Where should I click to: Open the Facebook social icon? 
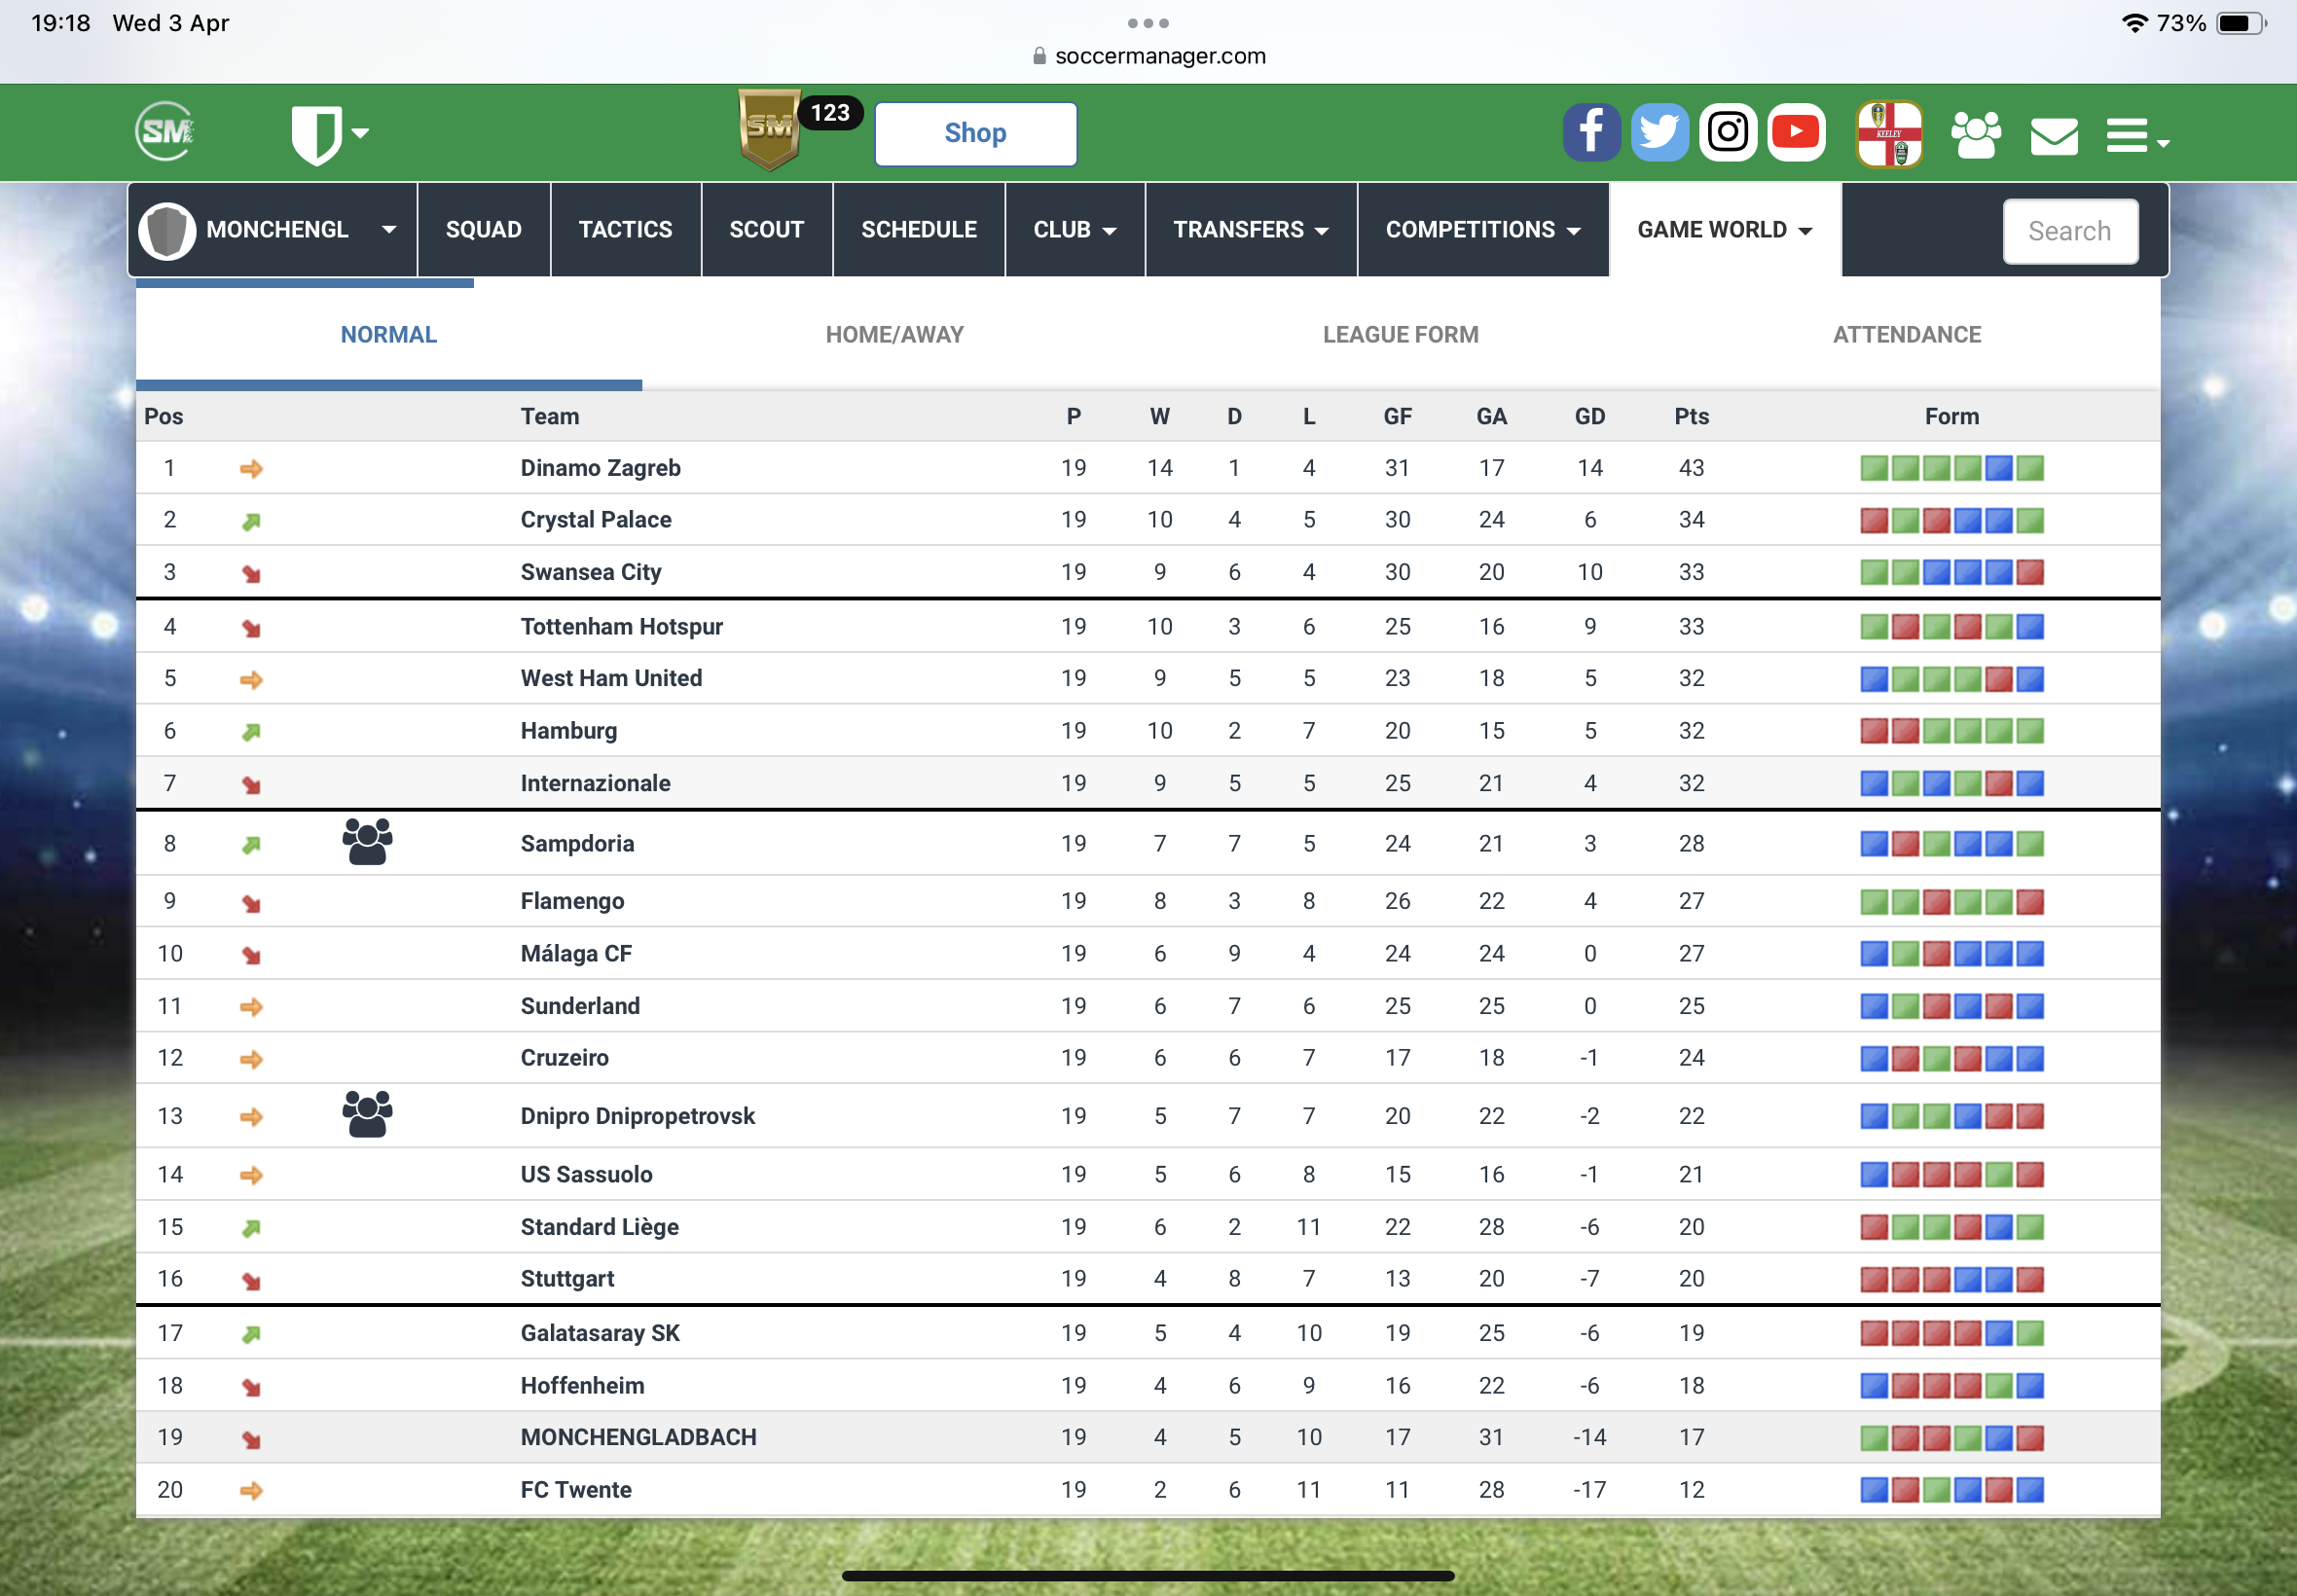click(1590, 132)
